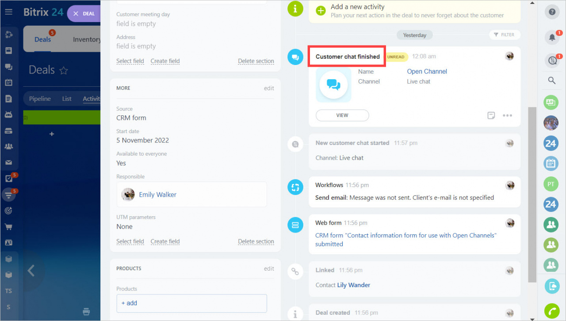
Task: Open chat messenger icon in left sidebar
Action: tap(8, 67)
